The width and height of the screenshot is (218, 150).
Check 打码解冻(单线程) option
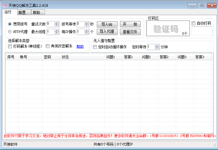tap(10, 46)
